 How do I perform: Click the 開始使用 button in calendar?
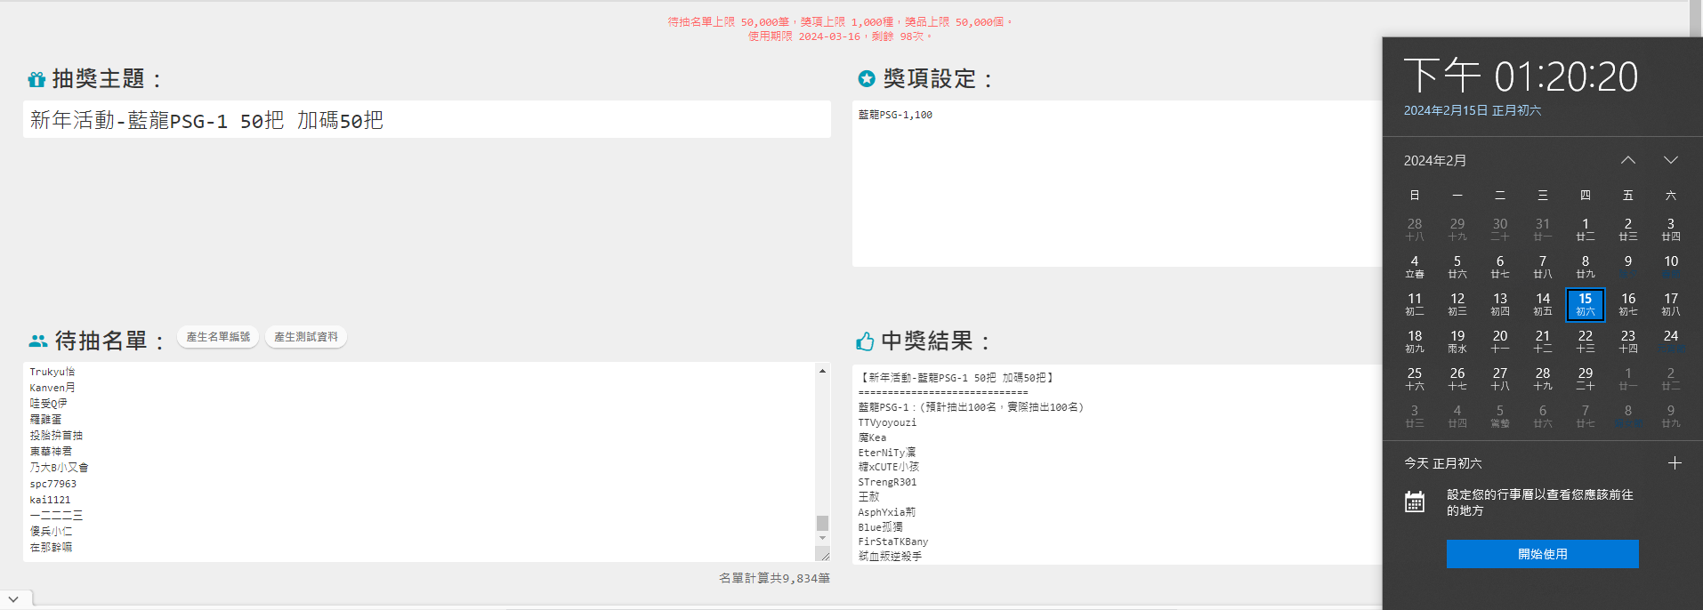1543,554
